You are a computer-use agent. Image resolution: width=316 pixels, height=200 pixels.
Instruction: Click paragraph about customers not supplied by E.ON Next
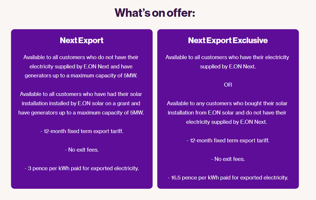[x=81, y=67]
